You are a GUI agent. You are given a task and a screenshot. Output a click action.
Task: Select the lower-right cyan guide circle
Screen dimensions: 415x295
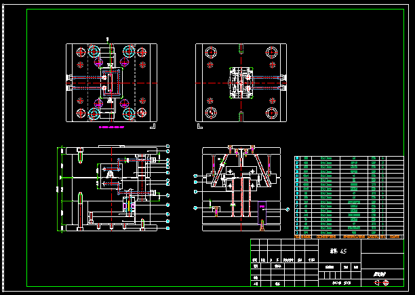(129, 114)
